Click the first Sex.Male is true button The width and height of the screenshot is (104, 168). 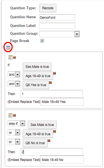pyautogui.click(x=37, y=67)
